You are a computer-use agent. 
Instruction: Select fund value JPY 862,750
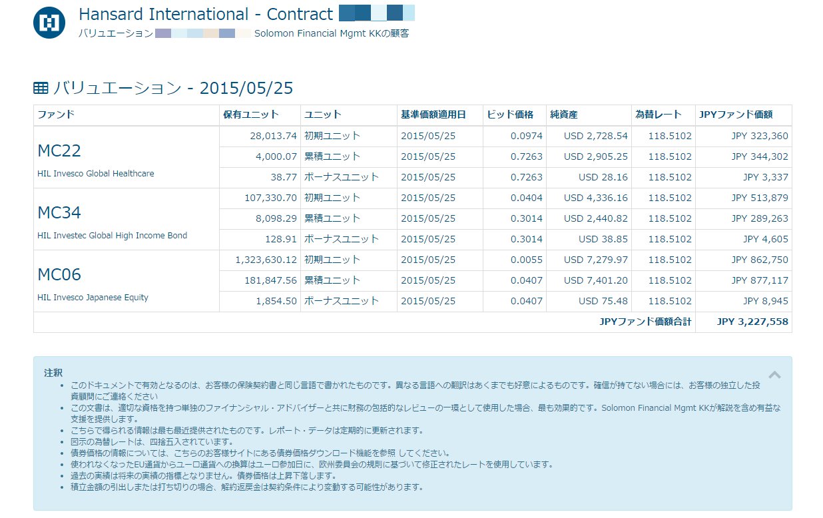[x=760, y=260]
